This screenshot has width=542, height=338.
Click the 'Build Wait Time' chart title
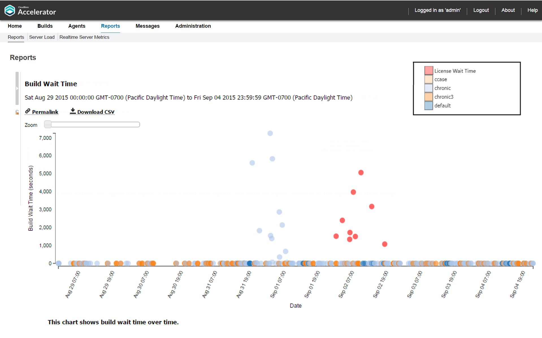point(51,84)
